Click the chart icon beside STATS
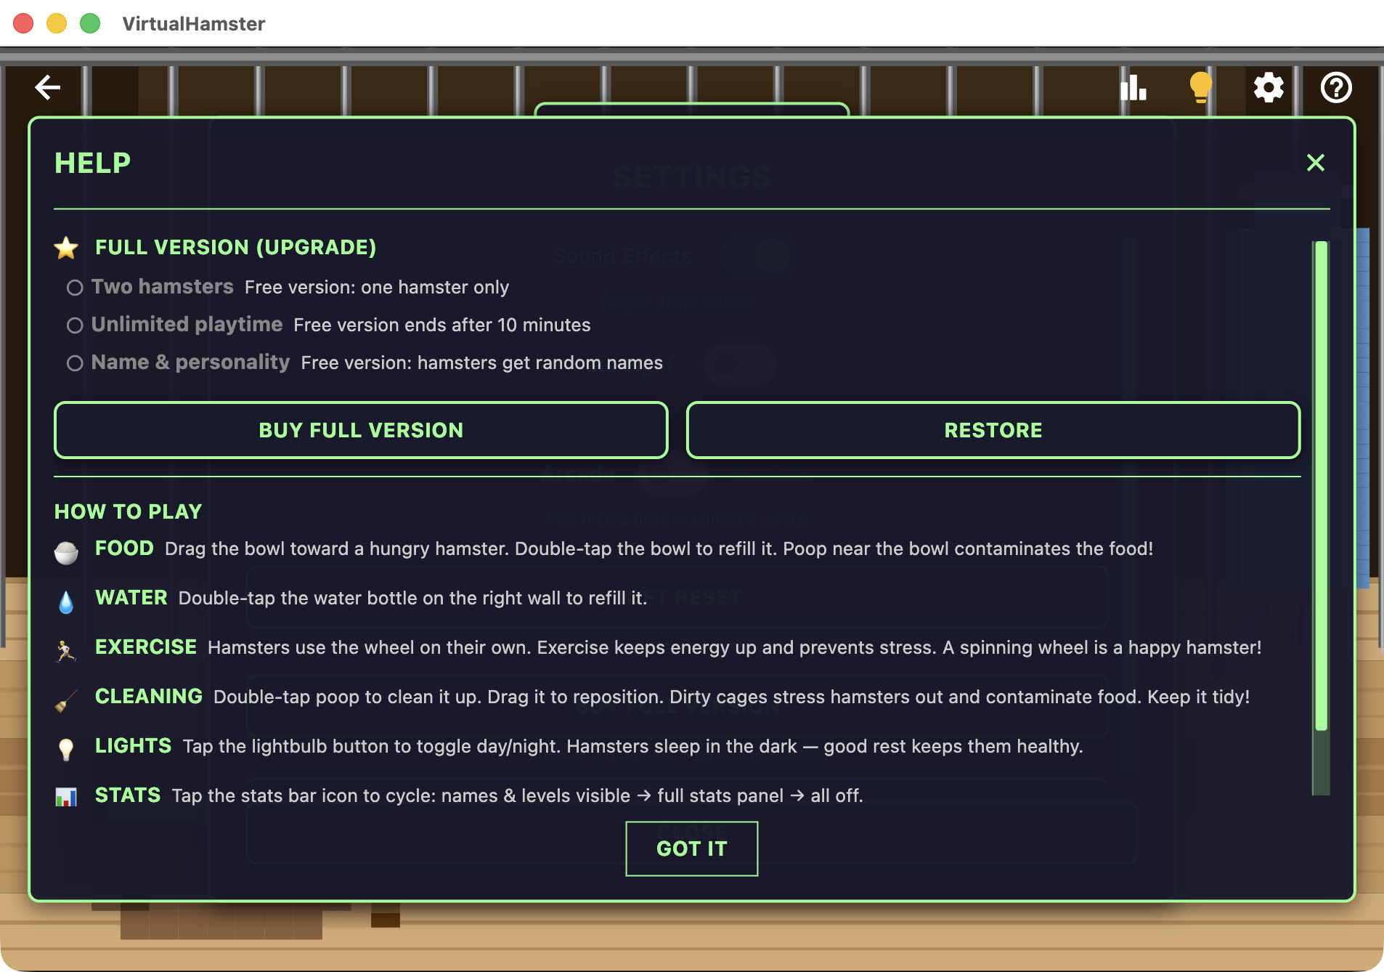This screenshot has width=1384, height=972. click(67, 795)
